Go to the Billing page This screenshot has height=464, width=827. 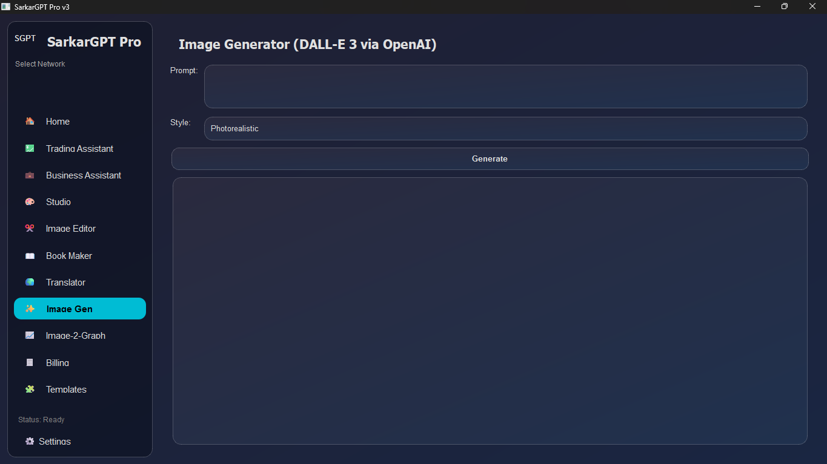pyautogui.click(x=80, y=362)
